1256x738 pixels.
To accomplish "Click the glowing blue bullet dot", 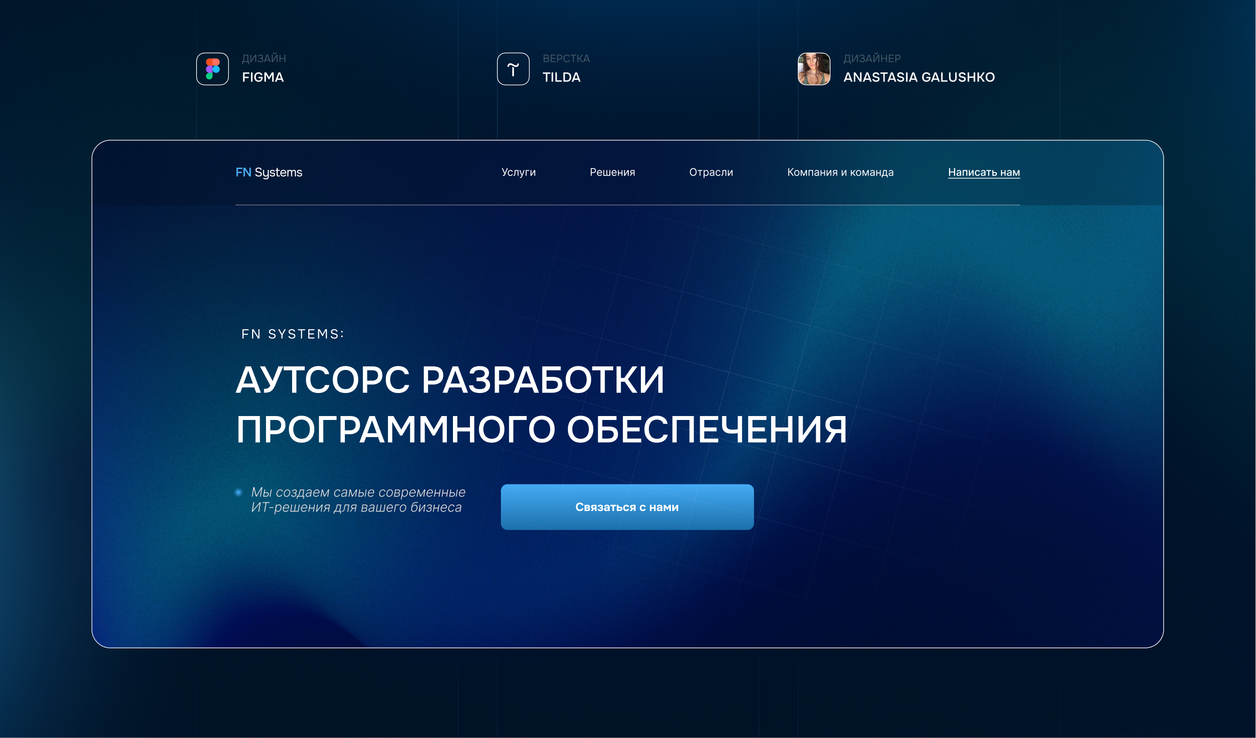I will pyautogui.click(x=238, y=492).
